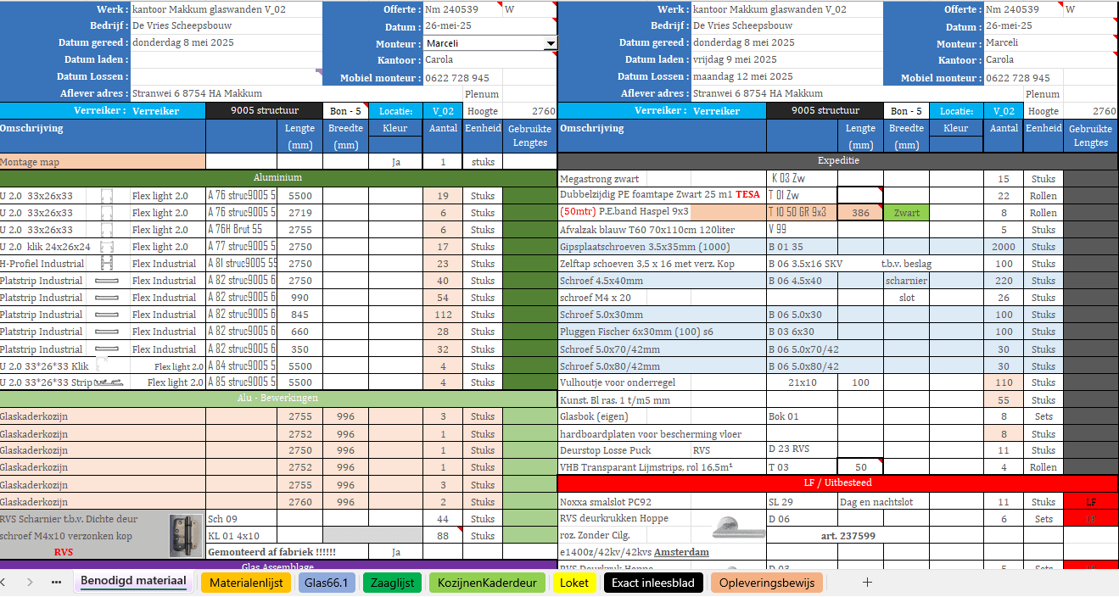The image size is (1119, 597).
Task: Open the black Exact inleesblad tab
Action: (x=652, y=583)
